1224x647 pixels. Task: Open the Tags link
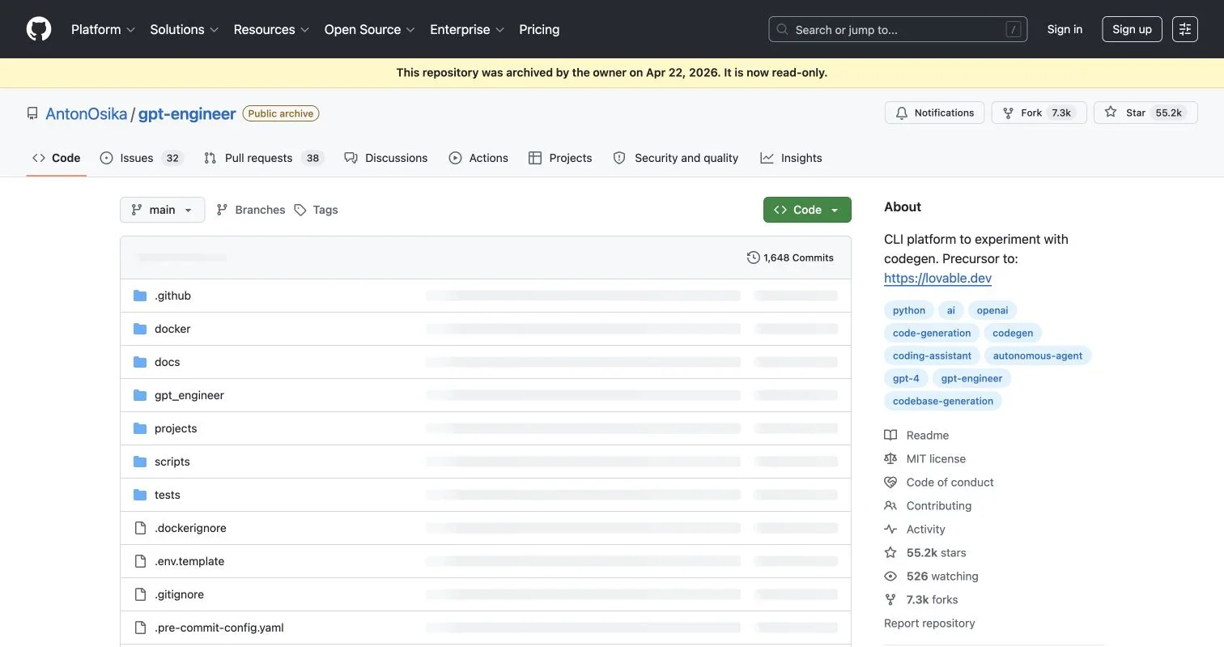(316, 210)
